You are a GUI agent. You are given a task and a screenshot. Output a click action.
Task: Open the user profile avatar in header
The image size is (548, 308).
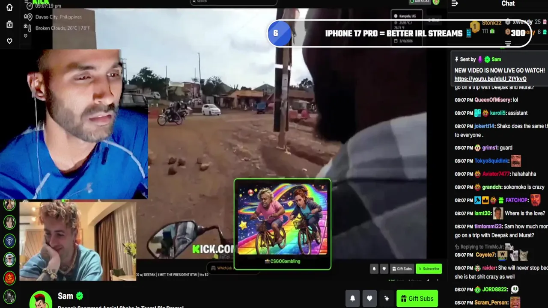point(436,2)
